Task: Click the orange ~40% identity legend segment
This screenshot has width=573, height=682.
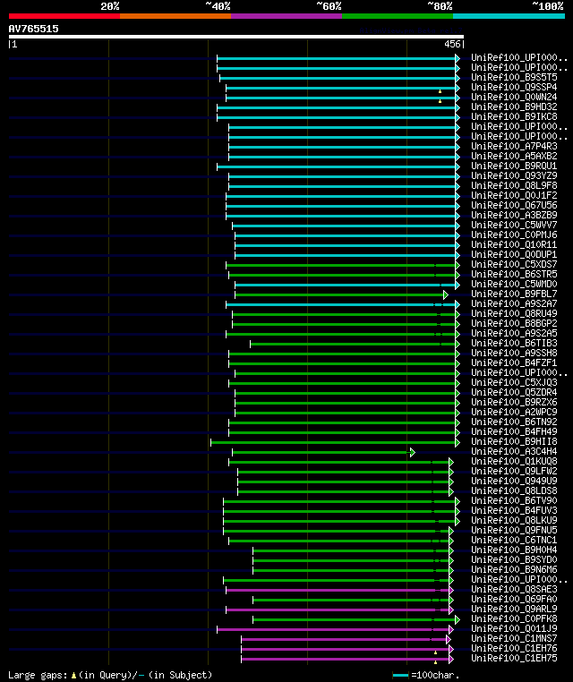Action: (x=175, y=16)
